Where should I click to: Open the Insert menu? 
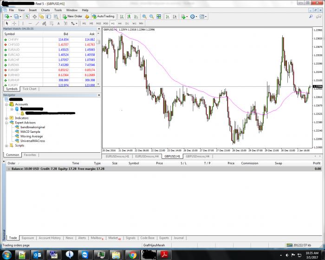32,10
